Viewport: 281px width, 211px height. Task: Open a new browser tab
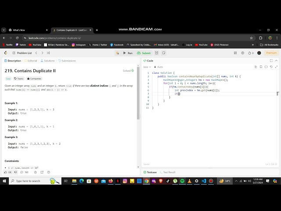(x=97, y=30)
